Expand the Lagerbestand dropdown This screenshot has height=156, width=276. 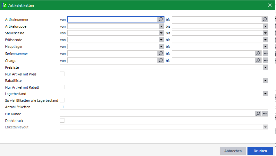[x=265, y=94]
